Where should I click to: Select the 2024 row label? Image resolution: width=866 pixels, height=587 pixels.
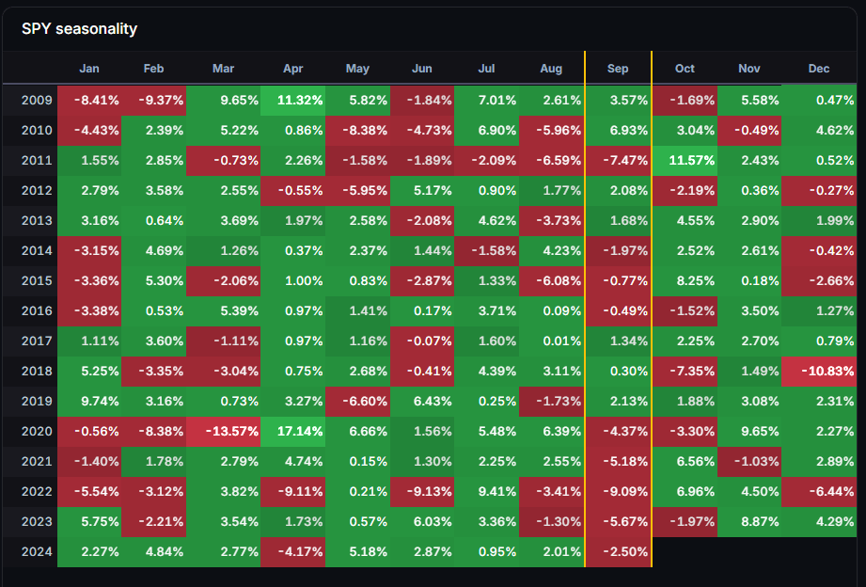click(36, 552)
